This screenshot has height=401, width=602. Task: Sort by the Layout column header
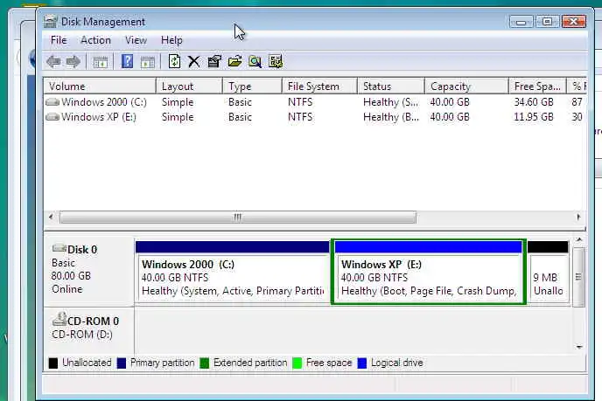pyautogui.click(x=189, y=86)
